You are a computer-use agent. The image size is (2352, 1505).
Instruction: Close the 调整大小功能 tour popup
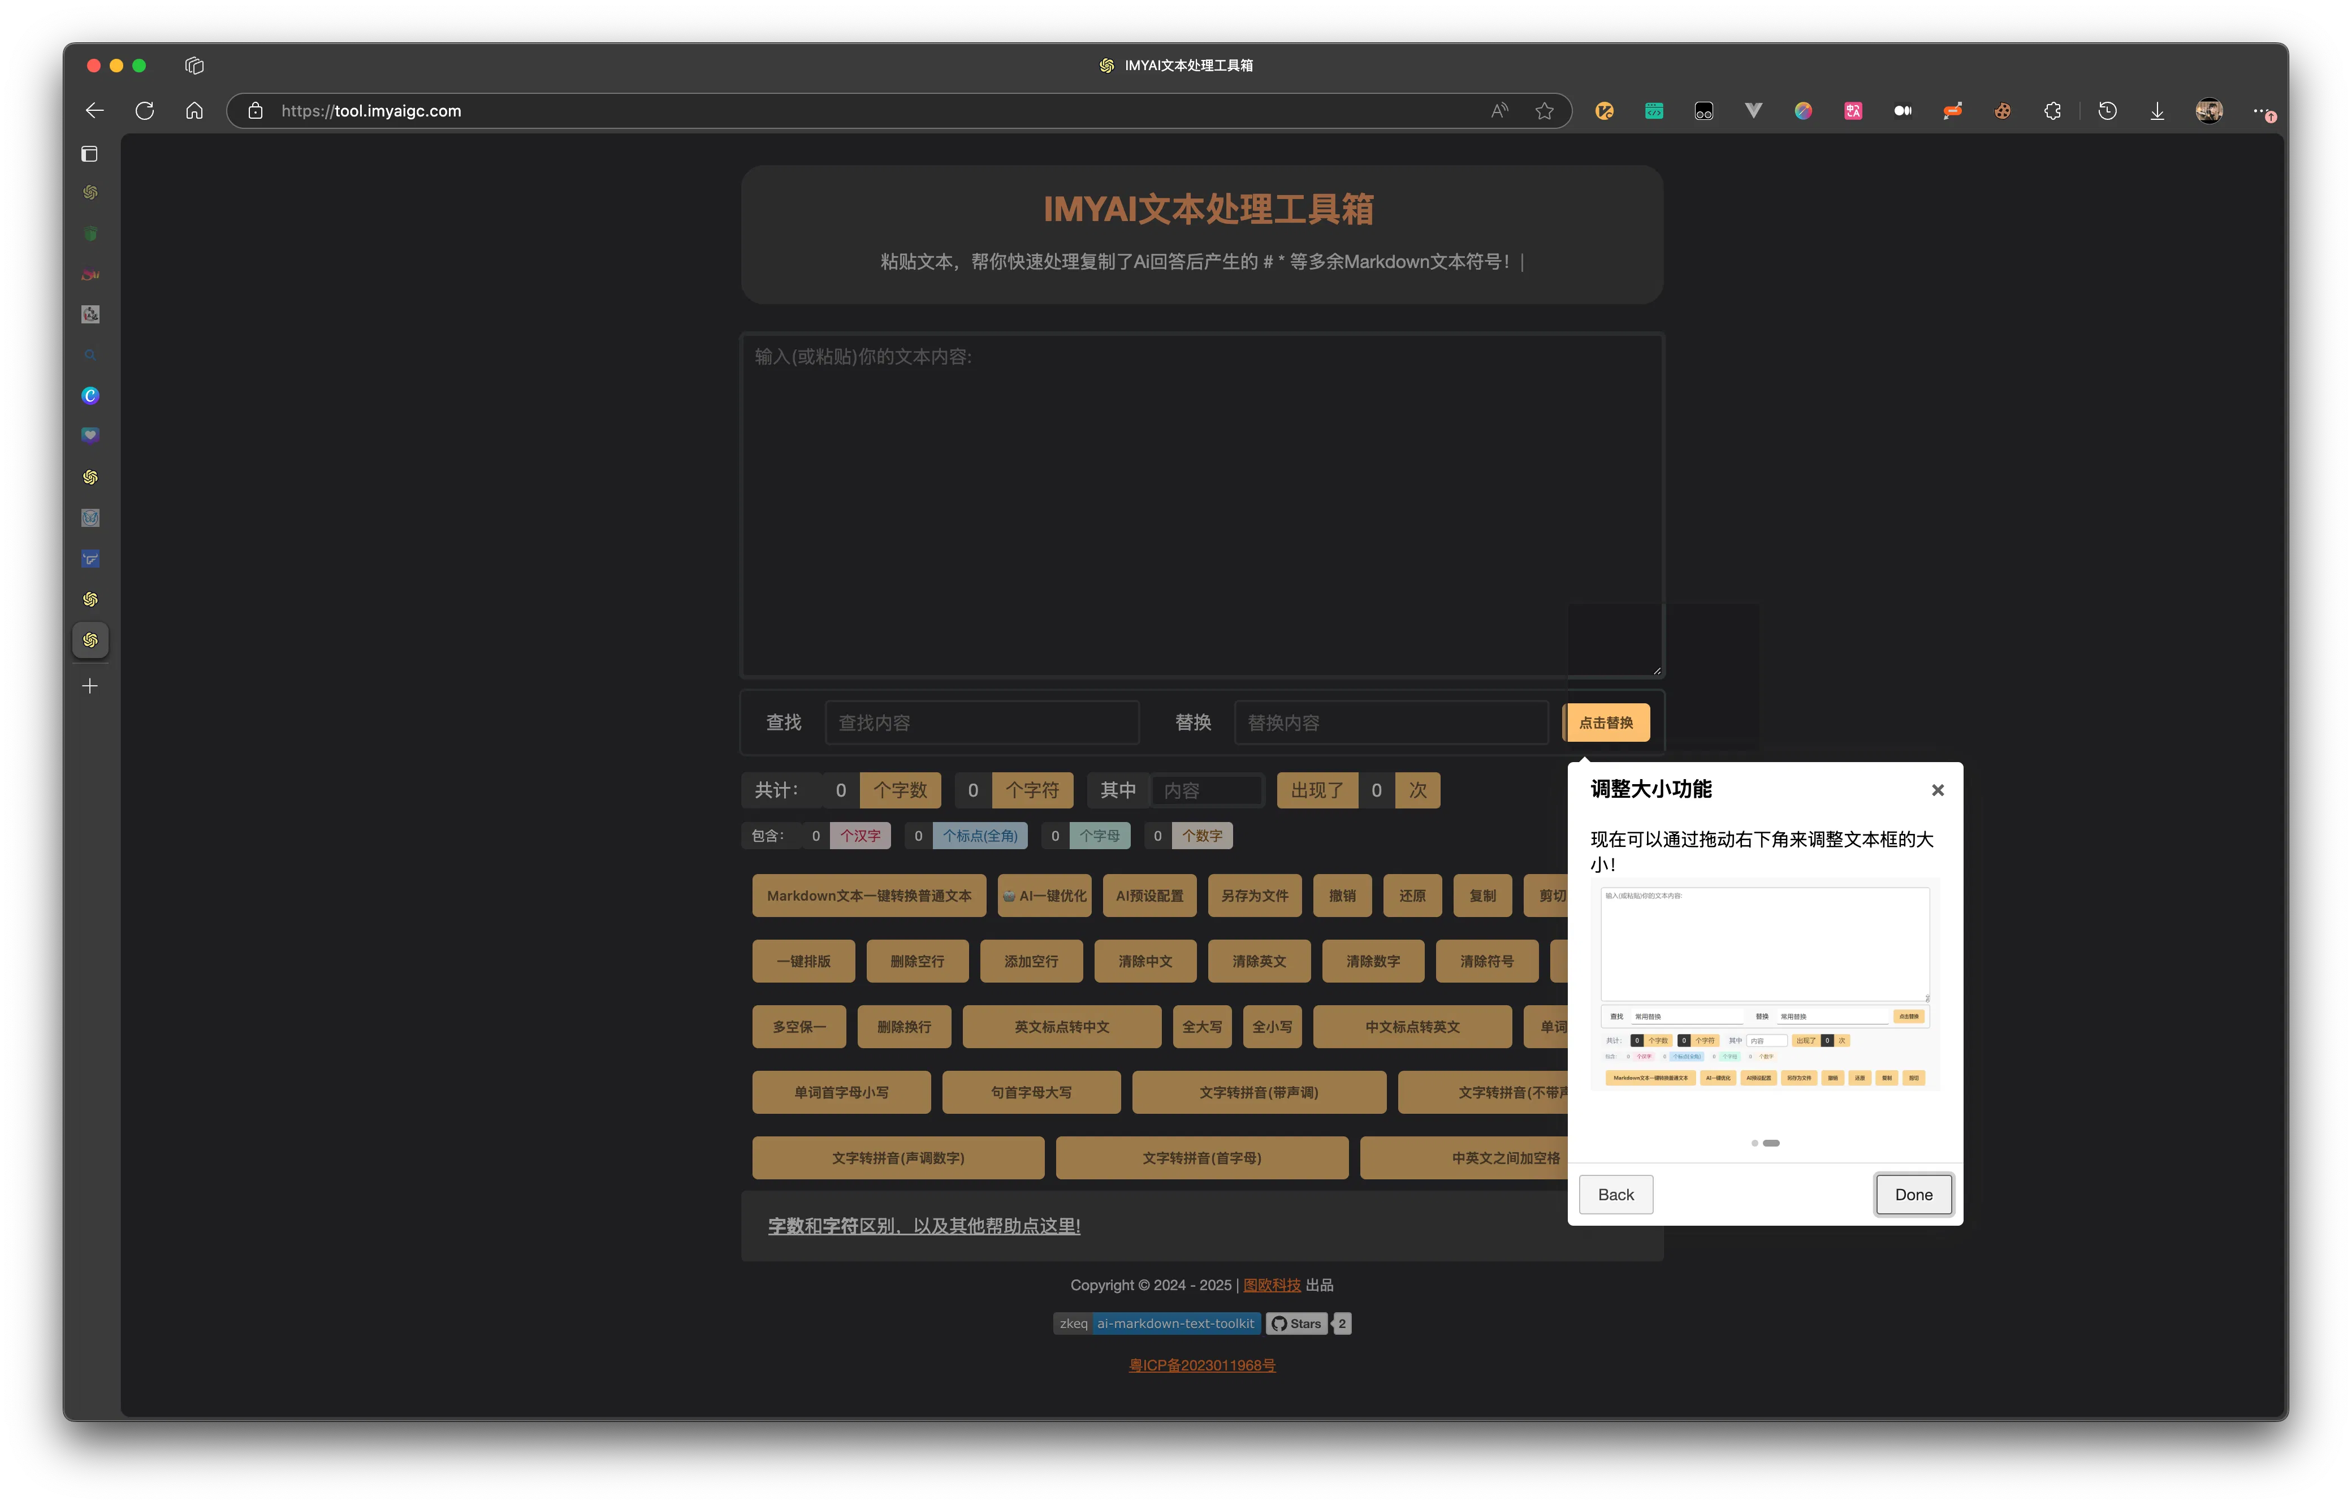(1938, 790)
